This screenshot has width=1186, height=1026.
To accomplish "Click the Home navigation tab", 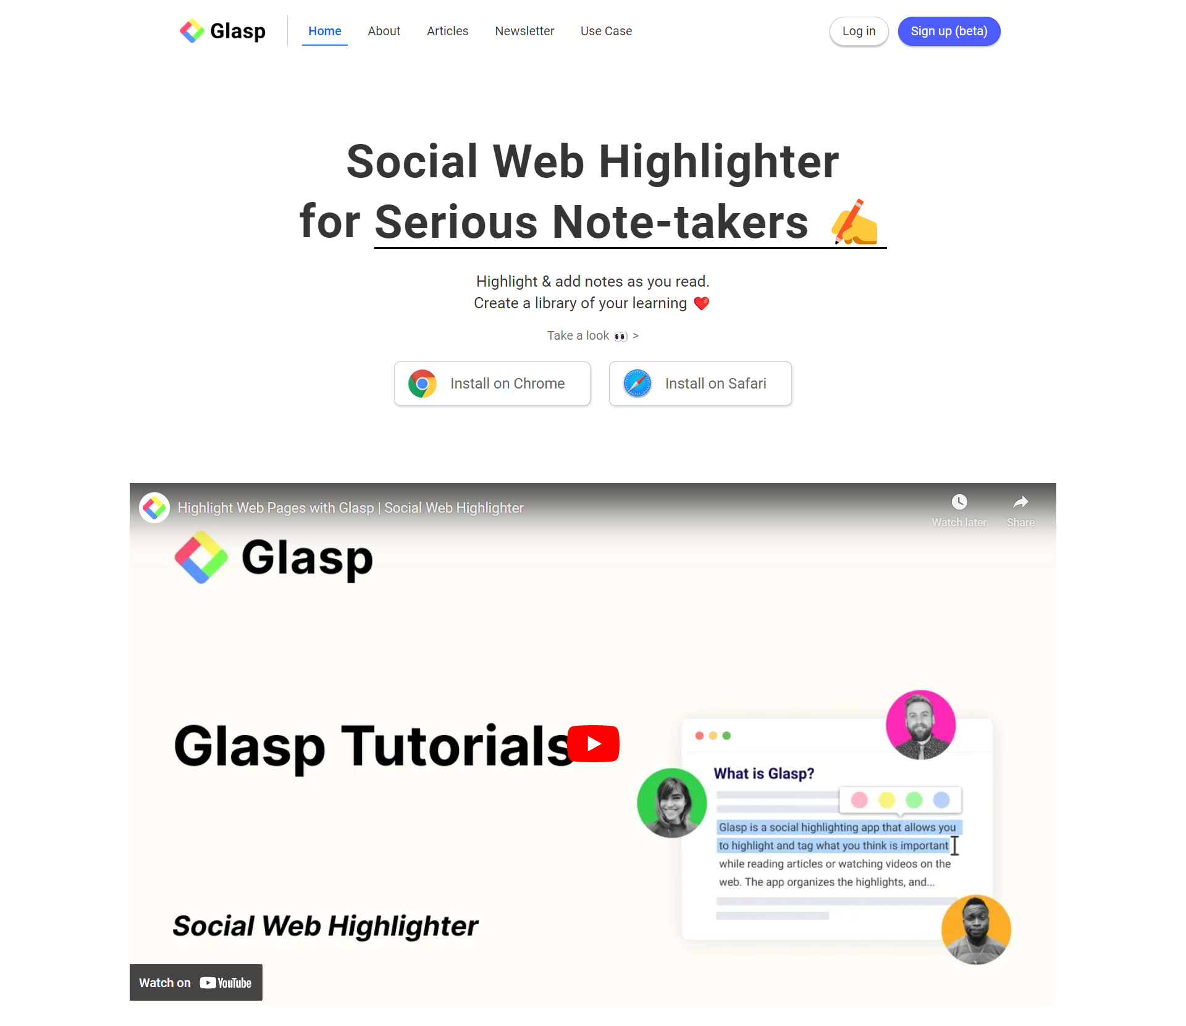I will point(325,30).
